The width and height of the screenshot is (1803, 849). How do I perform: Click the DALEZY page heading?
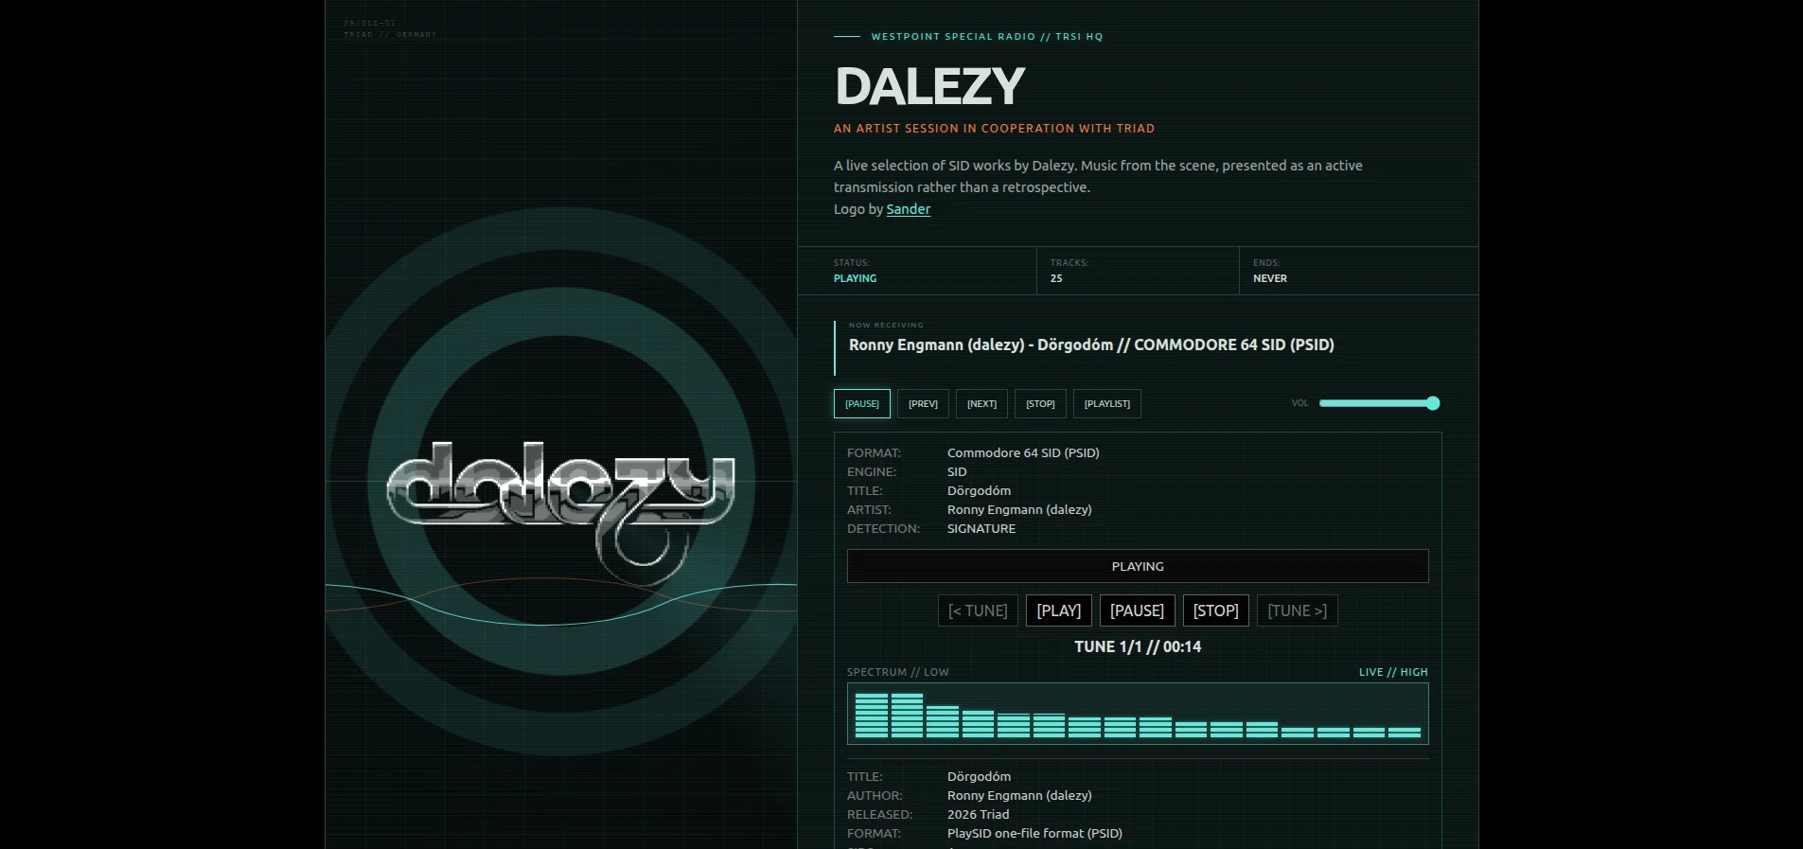(929, 87)
